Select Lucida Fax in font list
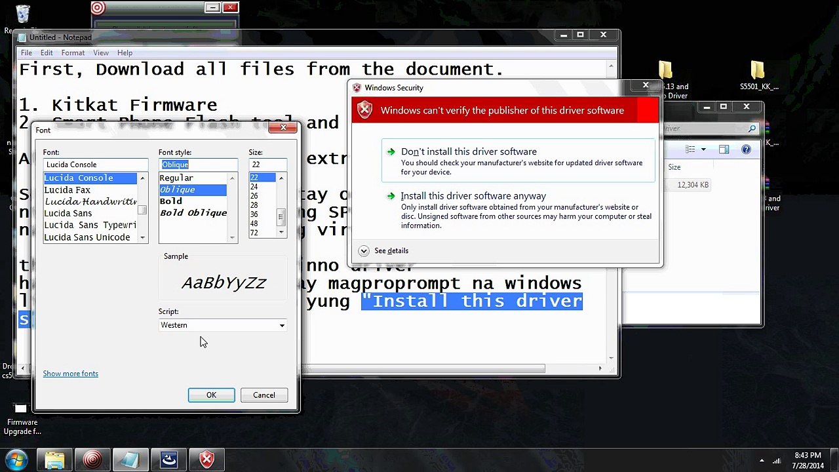 (90, 190)
